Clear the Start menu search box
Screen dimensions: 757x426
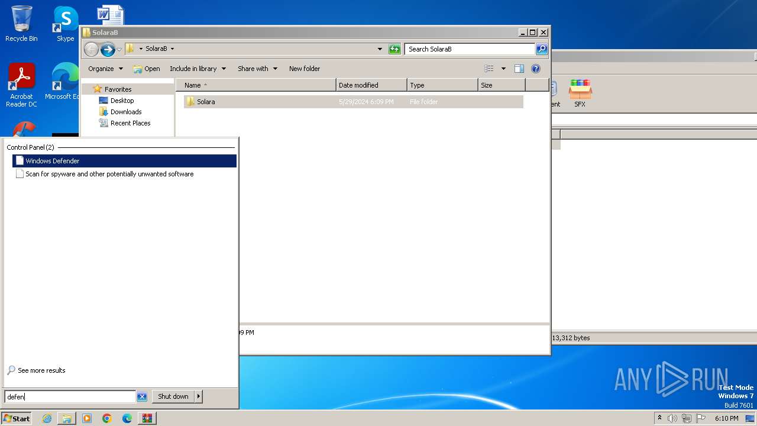click(x=142, y=397)
